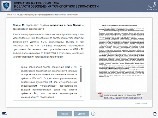Viewport: 158px width, 118px height.
Task: Go to previous slide with Назад
Action: [65, 114]
